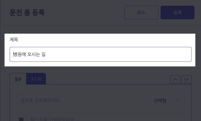Move the question down with the down-chevron icon
Image resolution: width=201 pixels, height=121 pixels.
[x=187, y=79]
